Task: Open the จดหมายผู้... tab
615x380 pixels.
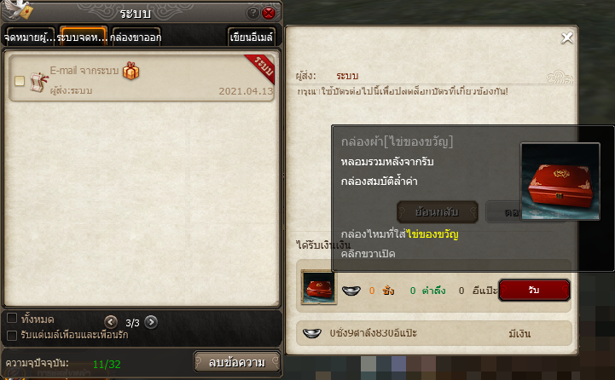Action: 29,37
